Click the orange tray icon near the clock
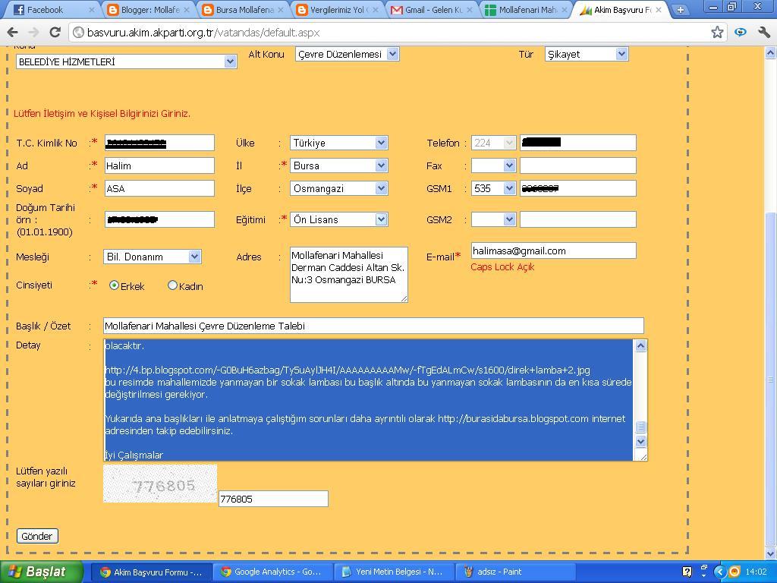777x583 pixels. [x=735, y=572]
